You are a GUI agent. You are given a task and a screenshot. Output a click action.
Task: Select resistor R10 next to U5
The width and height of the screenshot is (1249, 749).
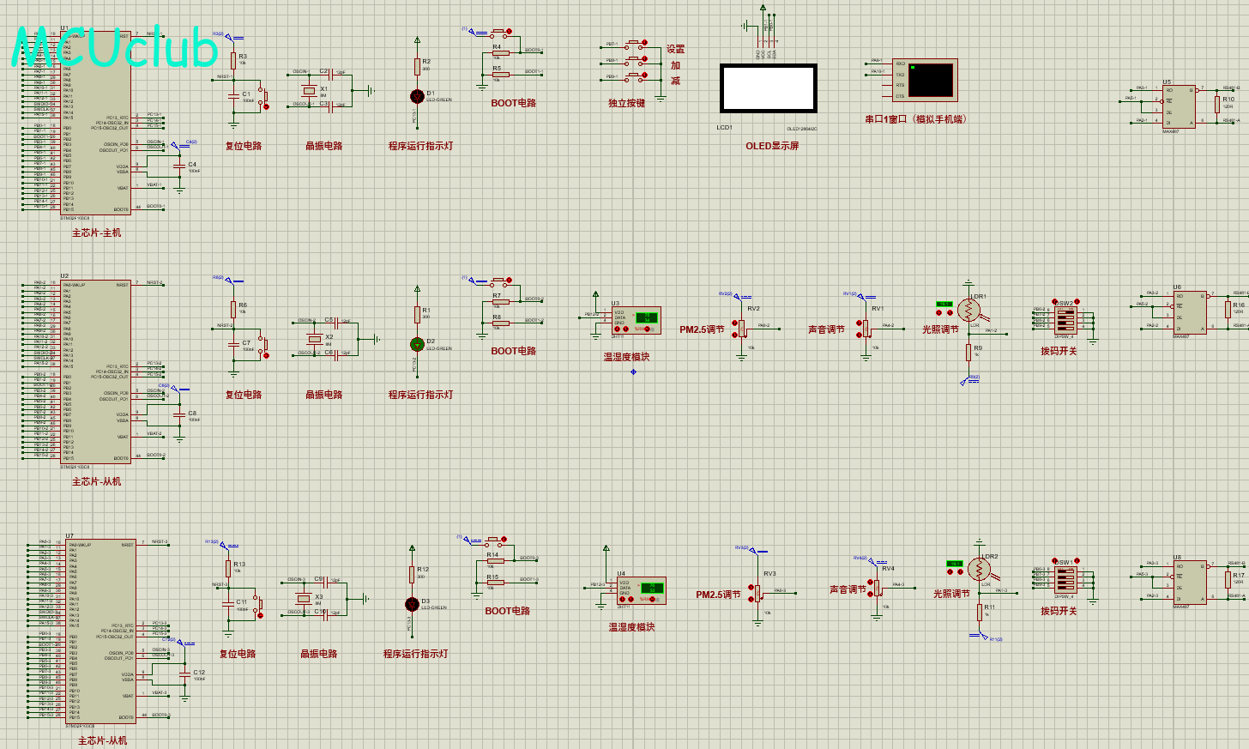tap(1217, 105)
